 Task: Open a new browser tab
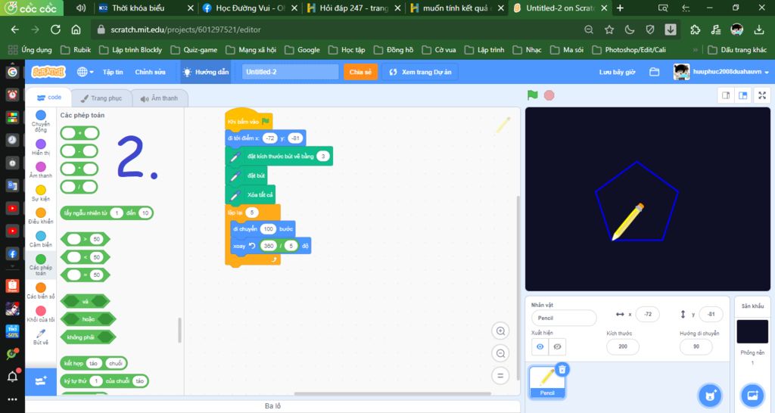620,8
